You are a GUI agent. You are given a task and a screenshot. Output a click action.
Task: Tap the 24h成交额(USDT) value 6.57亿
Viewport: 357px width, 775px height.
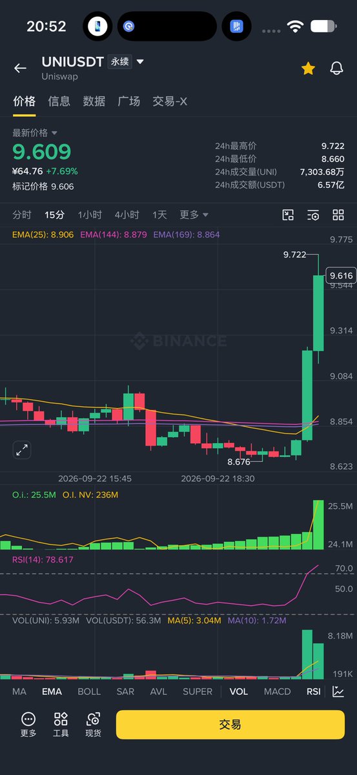tap(331, 185)
